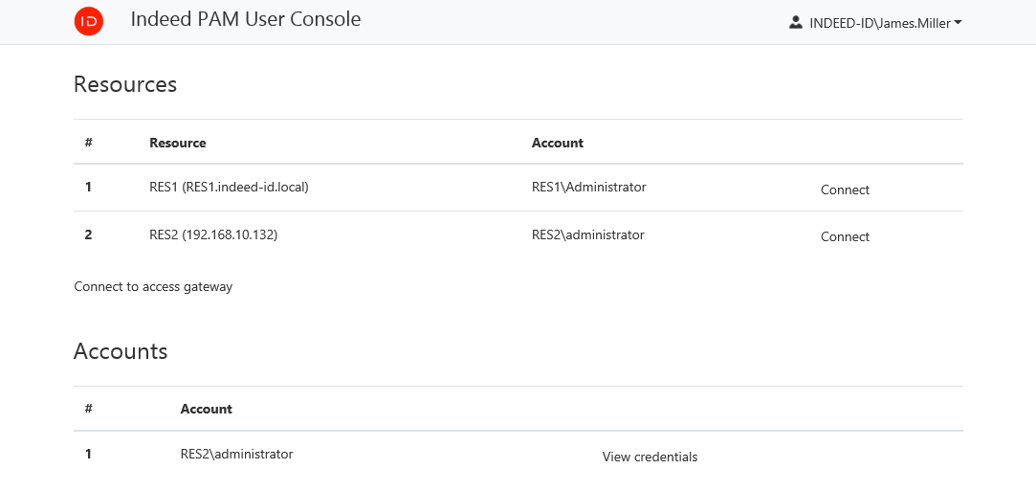Open the INDEED-ID\James.Miller user menu

[x=879, y=23]
